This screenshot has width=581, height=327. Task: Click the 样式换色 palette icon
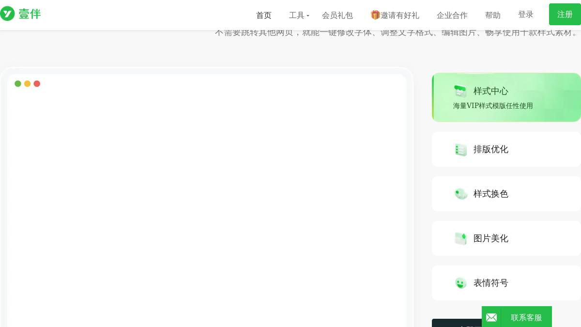[461, 194]
